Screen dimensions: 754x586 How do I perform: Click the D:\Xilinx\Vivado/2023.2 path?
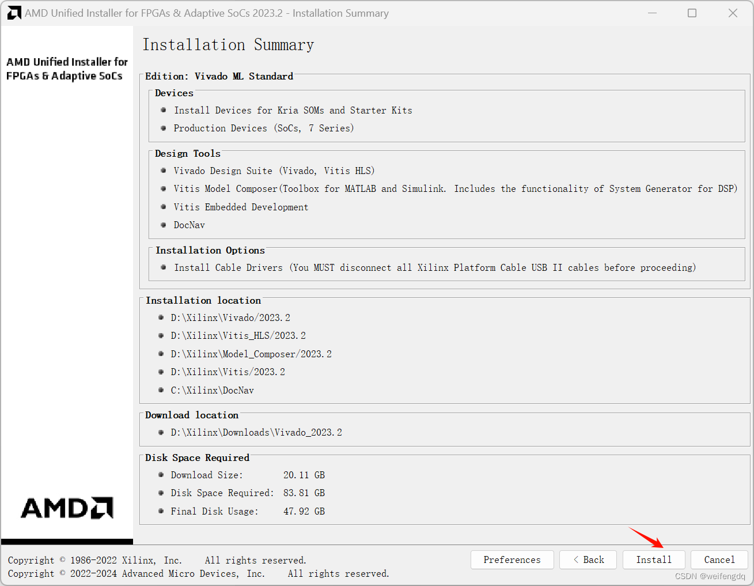click(230, 317)
